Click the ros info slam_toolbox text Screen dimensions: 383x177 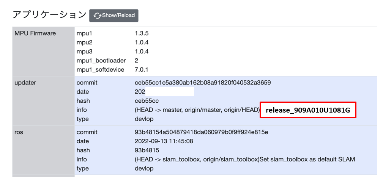[244, 160]
